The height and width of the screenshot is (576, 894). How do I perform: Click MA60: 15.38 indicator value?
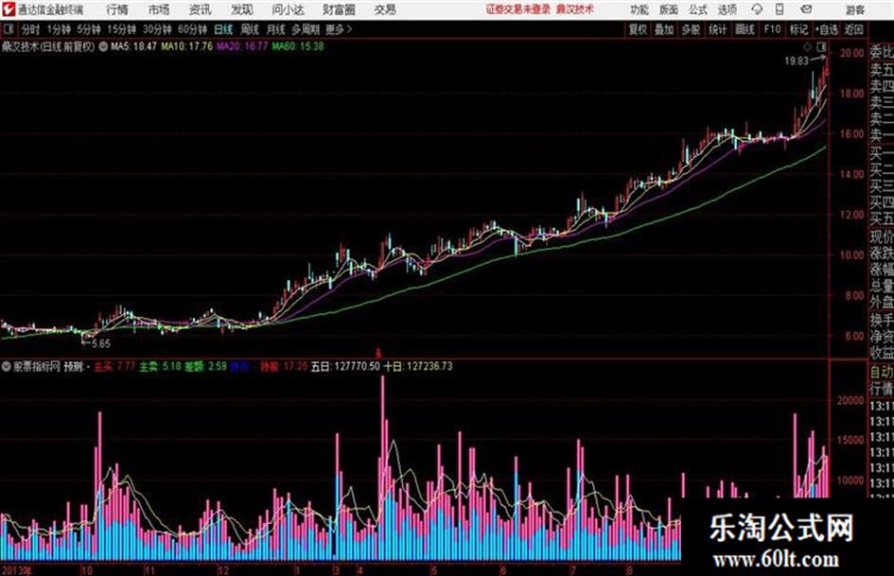298,46
